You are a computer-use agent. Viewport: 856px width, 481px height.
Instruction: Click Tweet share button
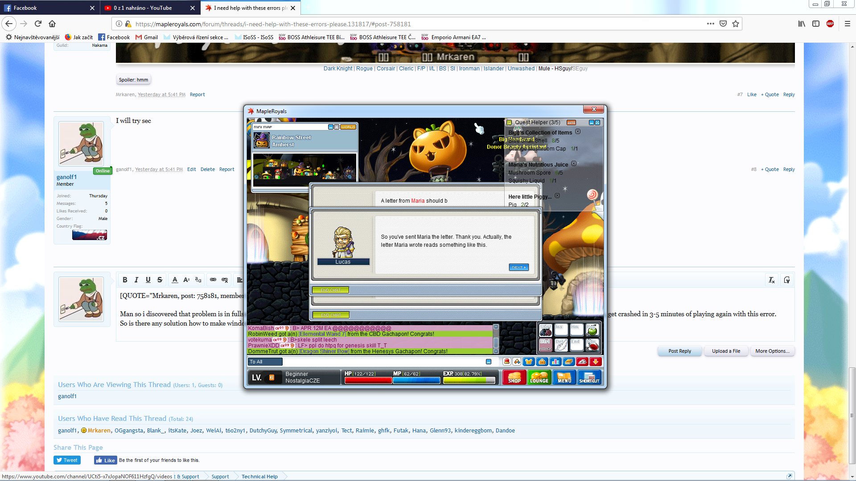click(67, 460)
